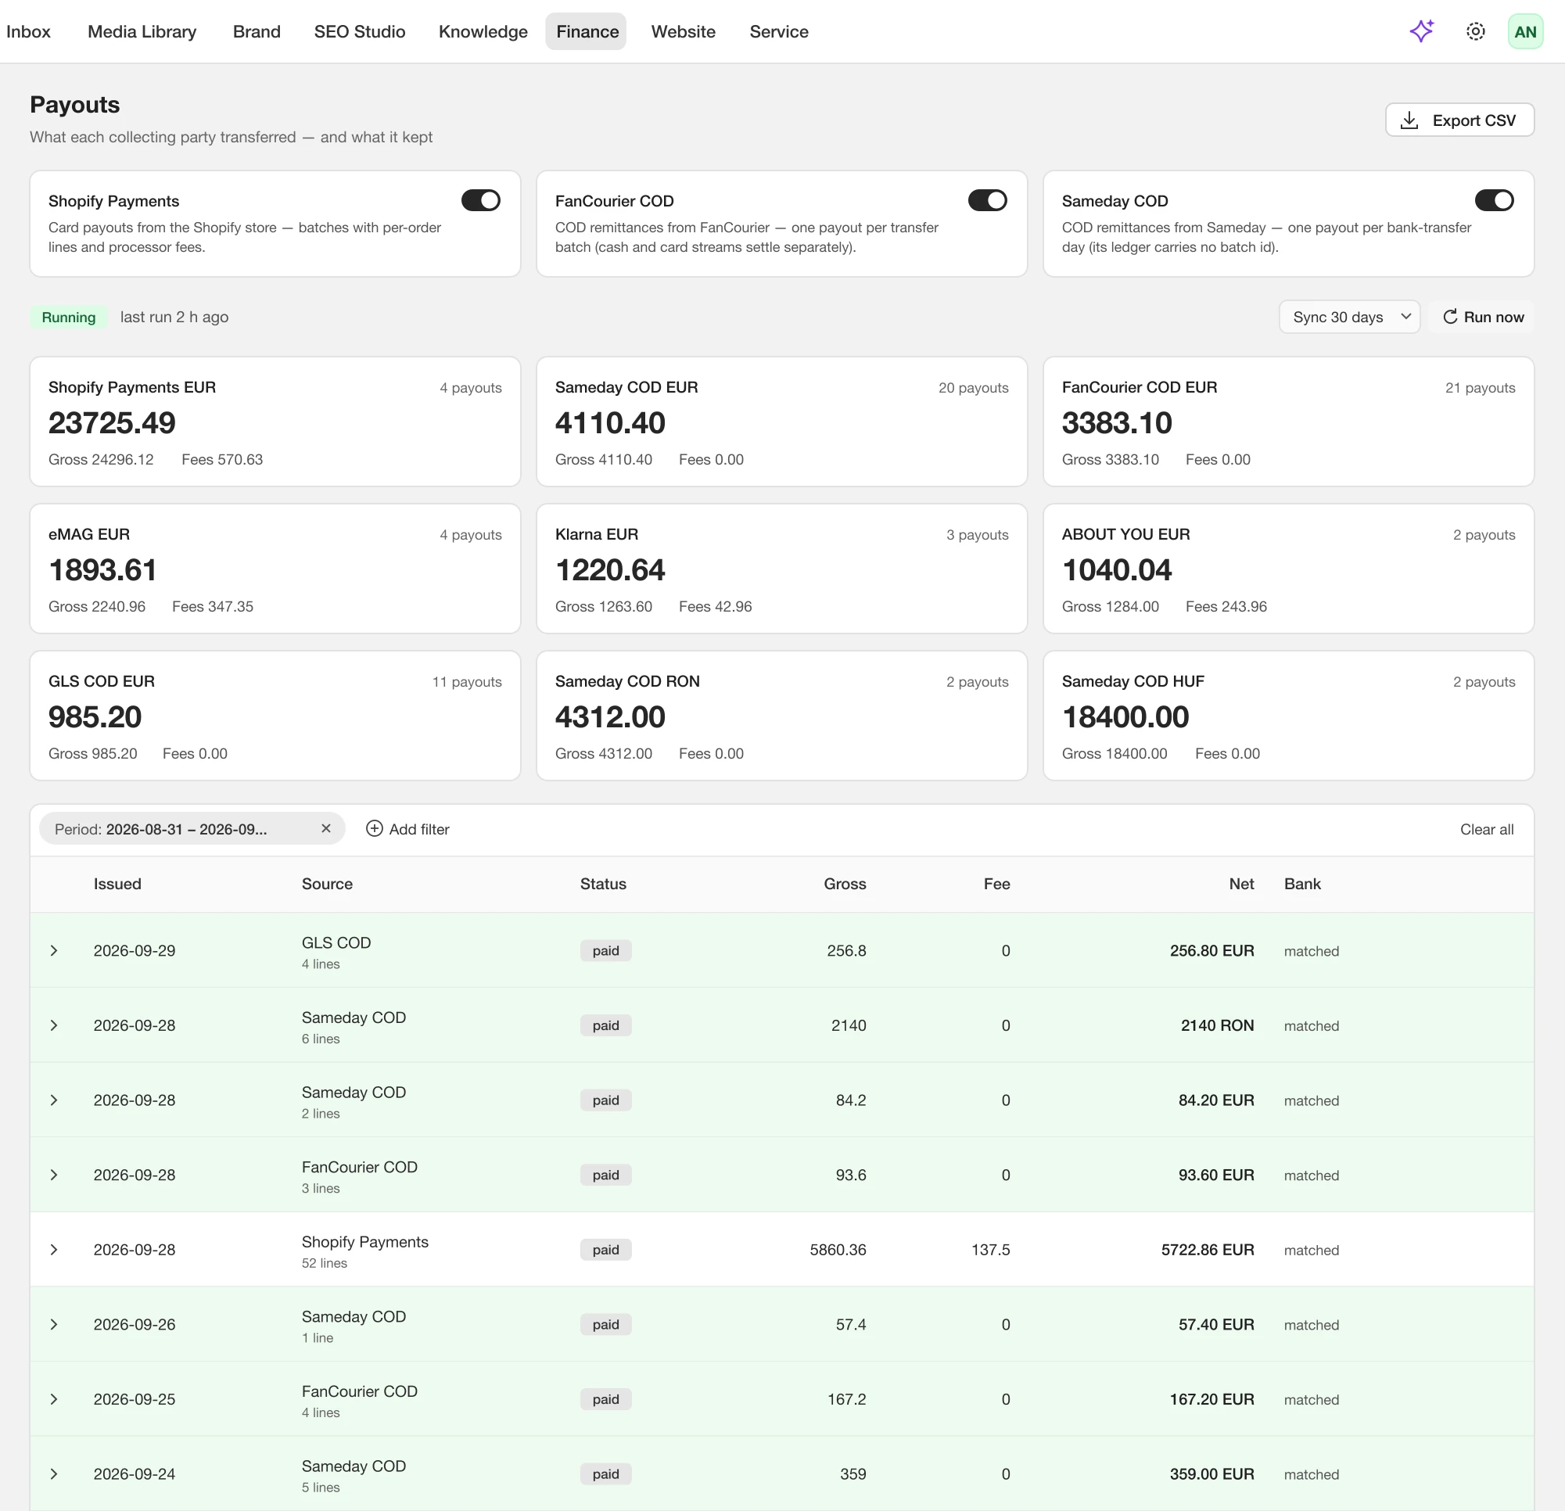
Task: Expand the 2026-09-29 GLS COD row
Action: (x=53, y=950)
